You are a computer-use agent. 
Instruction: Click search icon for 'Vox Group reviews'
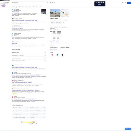coord(45,108)
